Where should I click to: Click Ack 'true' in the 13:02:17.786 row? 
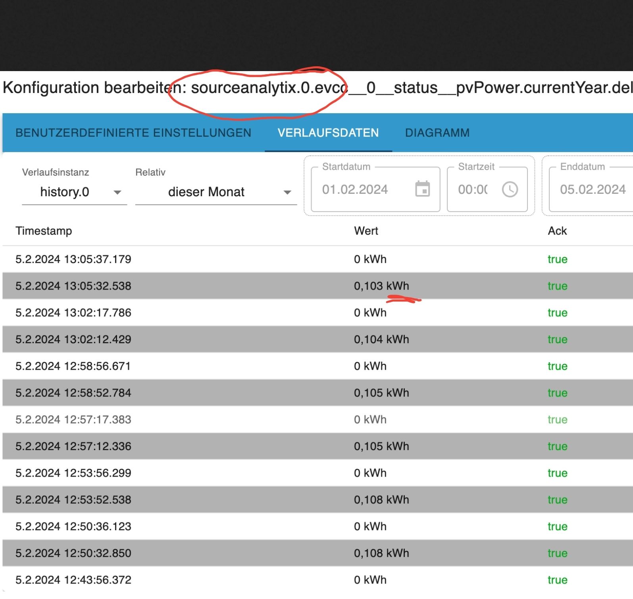(x=558, y=313)
